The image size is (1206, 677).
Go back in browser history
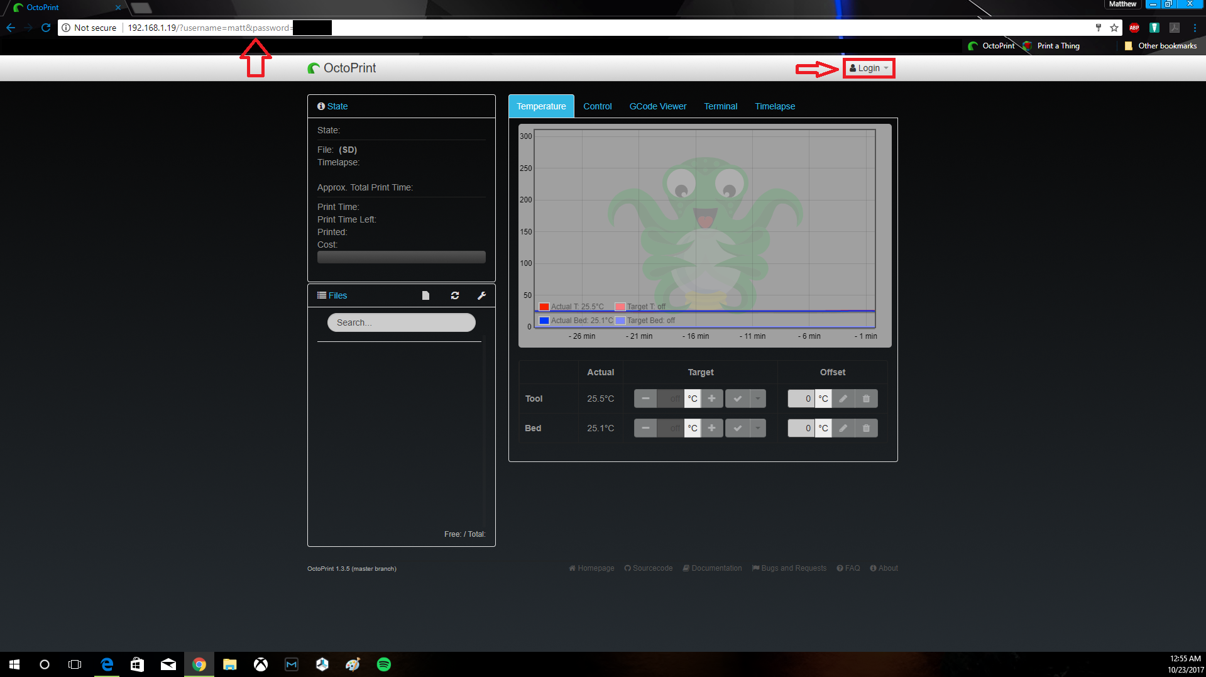click(11, 28)
